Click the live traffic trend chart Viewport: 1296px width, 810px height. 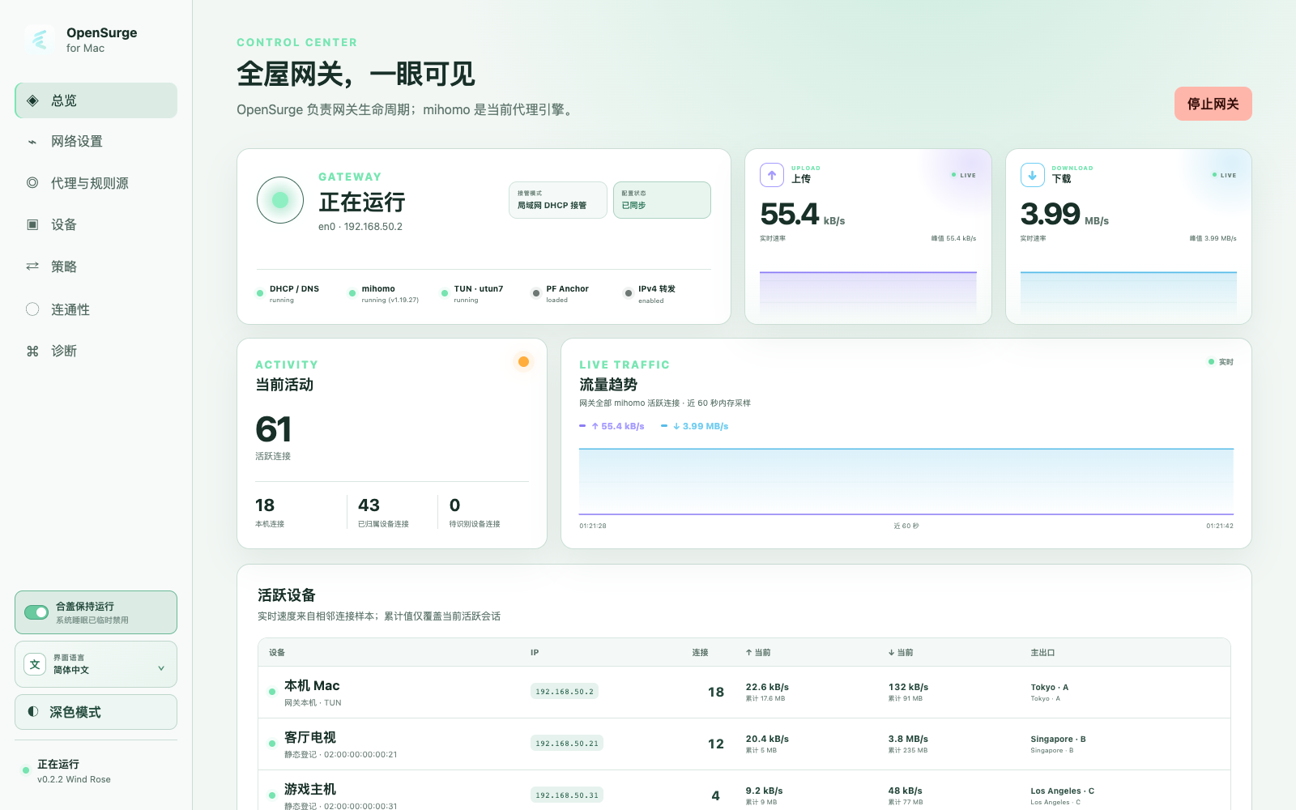pyautogui.click(x=906, y=481)
